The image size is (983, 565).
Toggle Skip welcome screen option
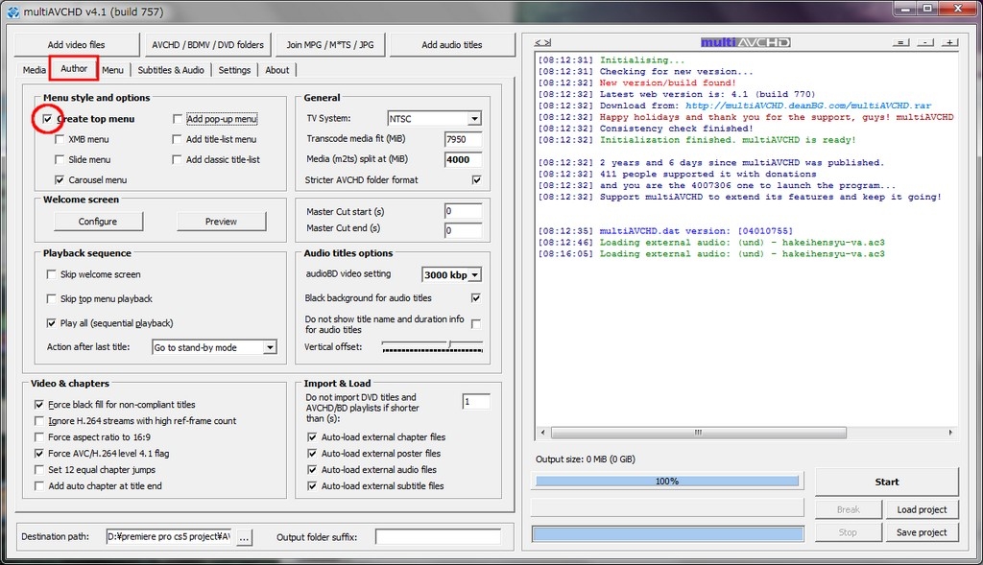[x=52, y=274]
